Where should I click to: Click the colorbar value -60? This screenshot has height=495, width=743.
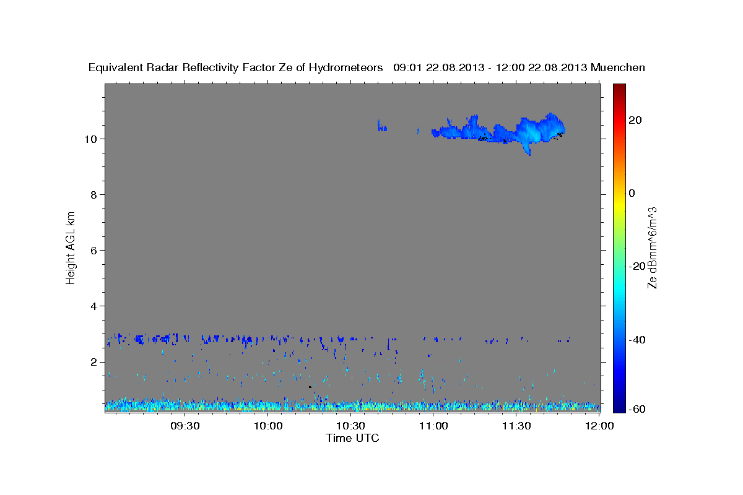pos(637,409)
